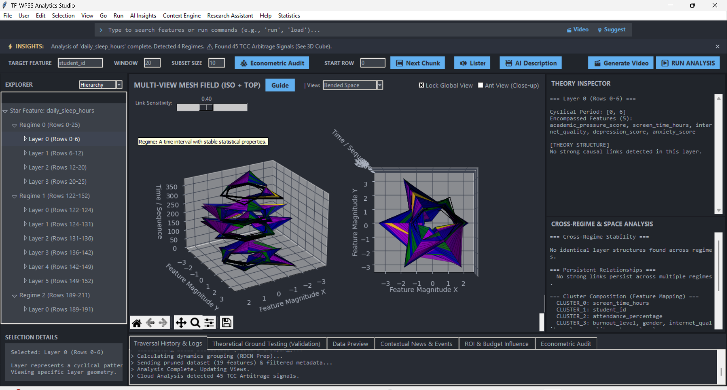This screenshot has width=727, height=390.
Task: Select Layer 5 (Rows 149-152) row
Action: click(x=64, y=281)
